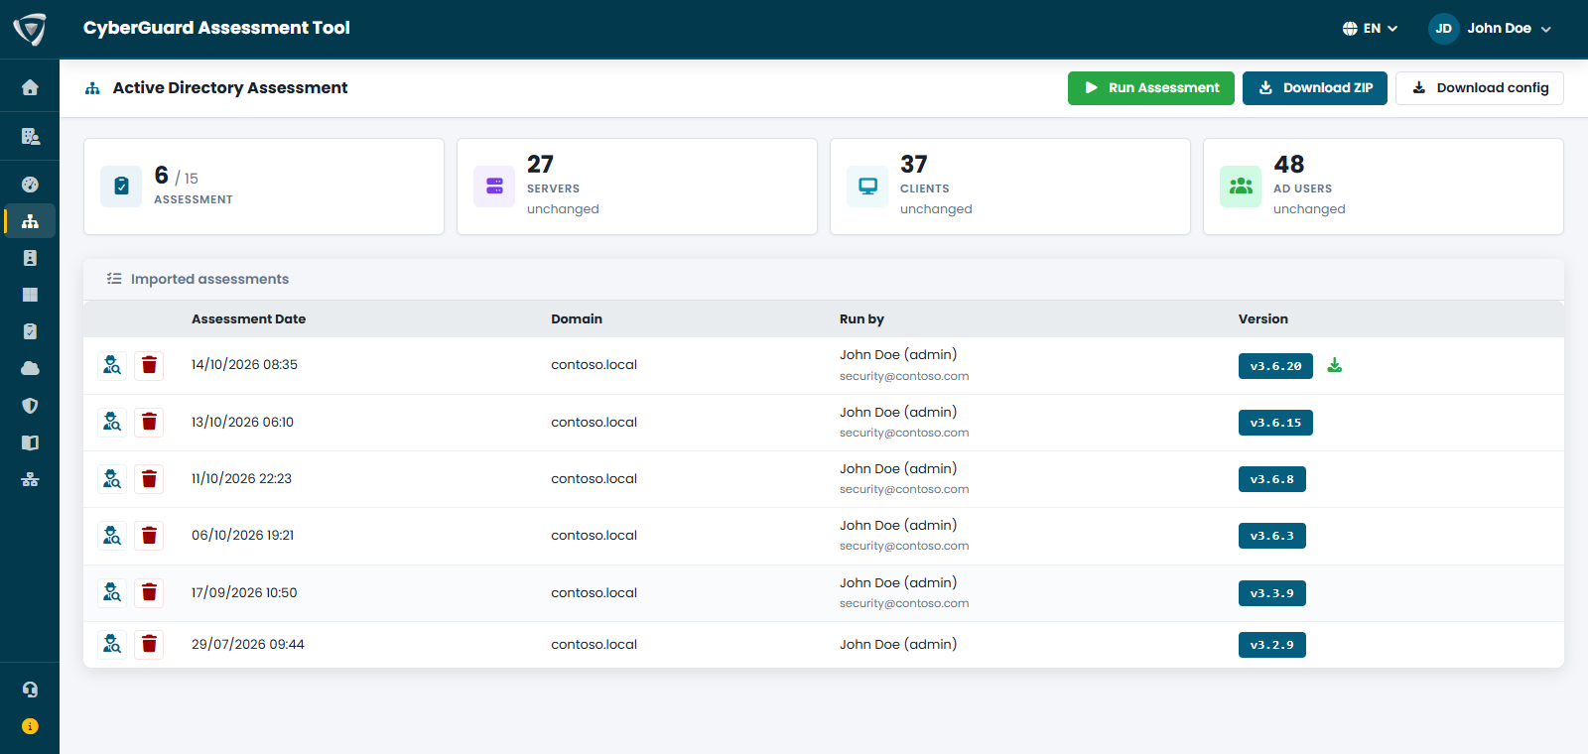1588x754 pixels.
Task: Click the Run Assessment button
Action: tap(1151, 88)
